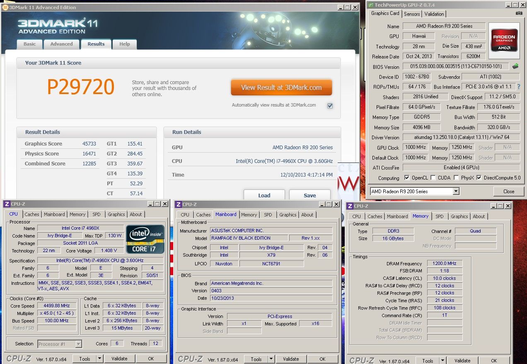Click the Intel Core i7 logo badge
Viewport: 527px width, 364px height.
point(145,239)
